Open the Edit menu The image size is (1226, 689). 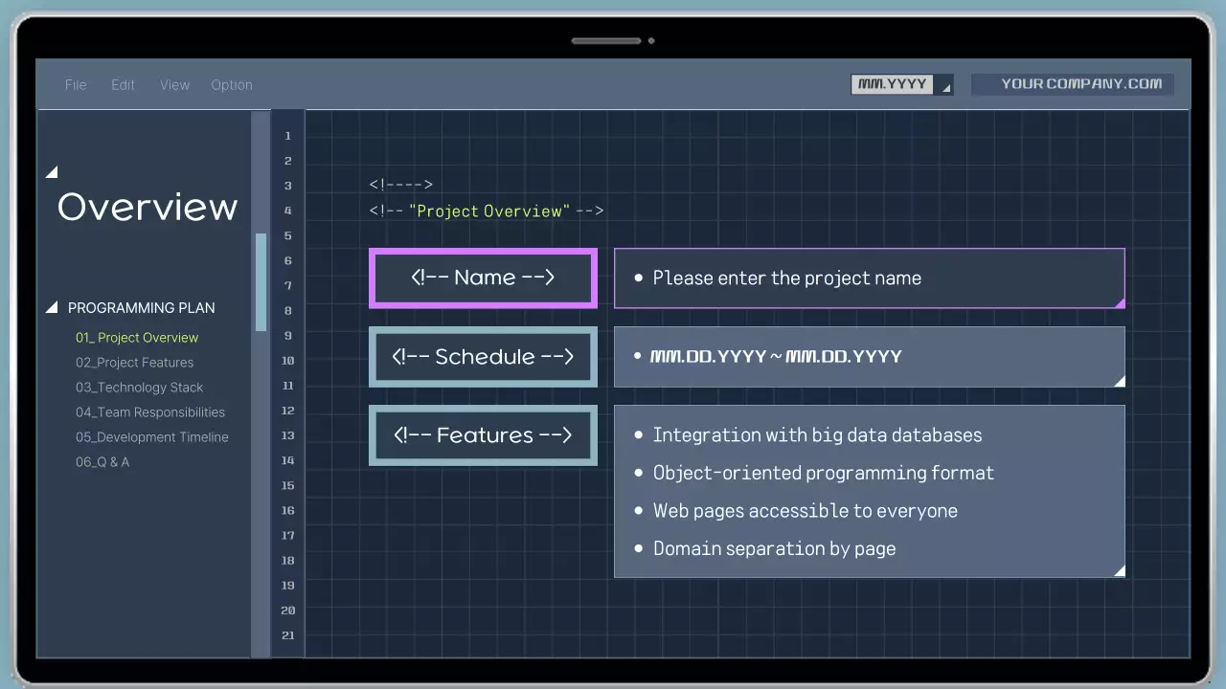click(123, 85)
